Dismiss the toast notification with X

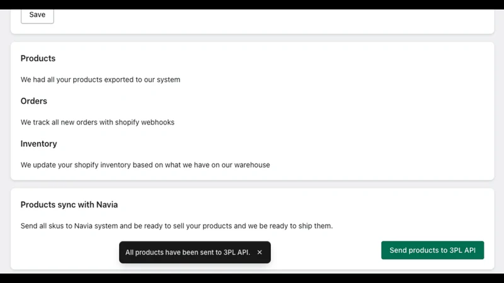tap(260, 253)
